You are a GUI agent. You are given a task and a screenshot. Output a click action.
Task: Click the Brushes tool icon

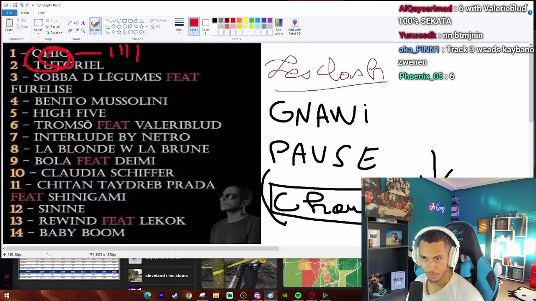point(95,23)
